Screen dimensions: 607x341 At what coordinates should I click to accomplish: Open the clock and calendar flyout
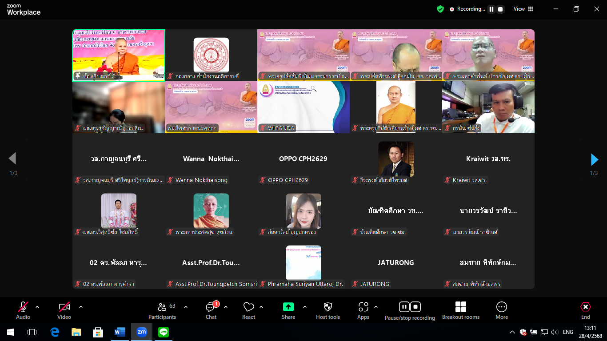pos(590,332)
